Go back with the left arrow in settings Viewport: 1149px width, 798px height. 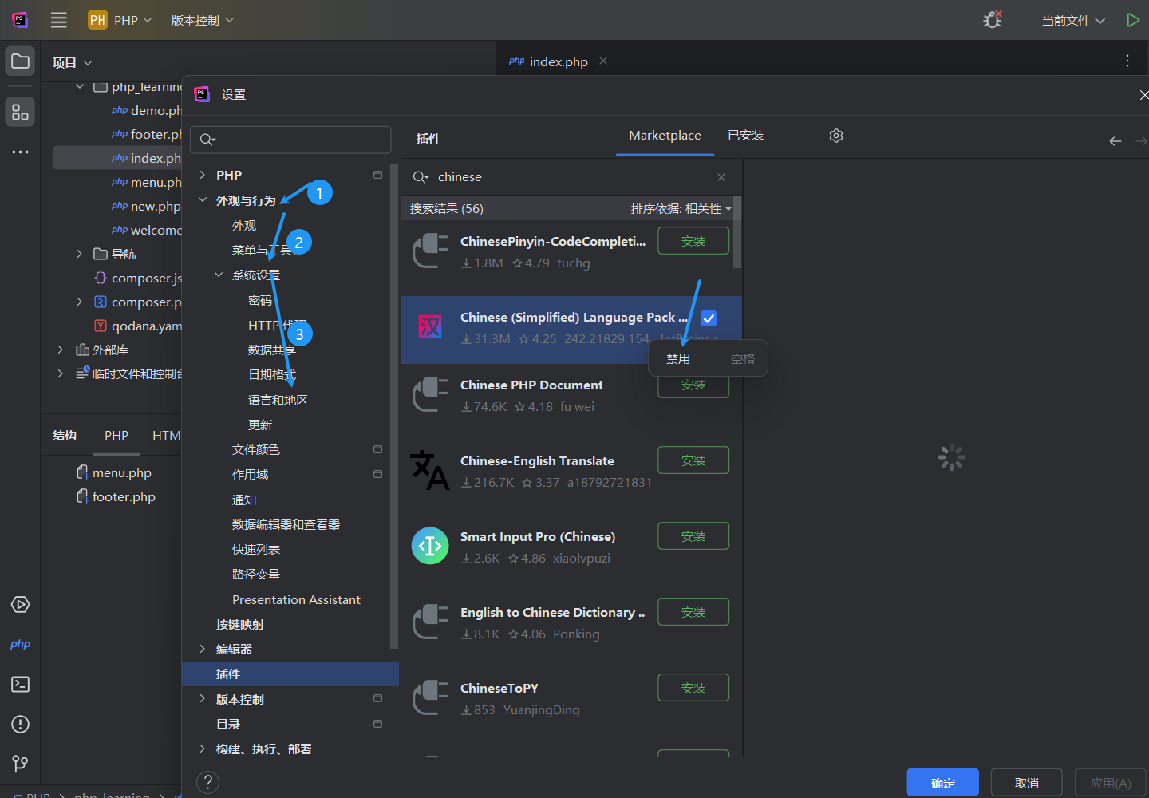(x=1115, y=141)
